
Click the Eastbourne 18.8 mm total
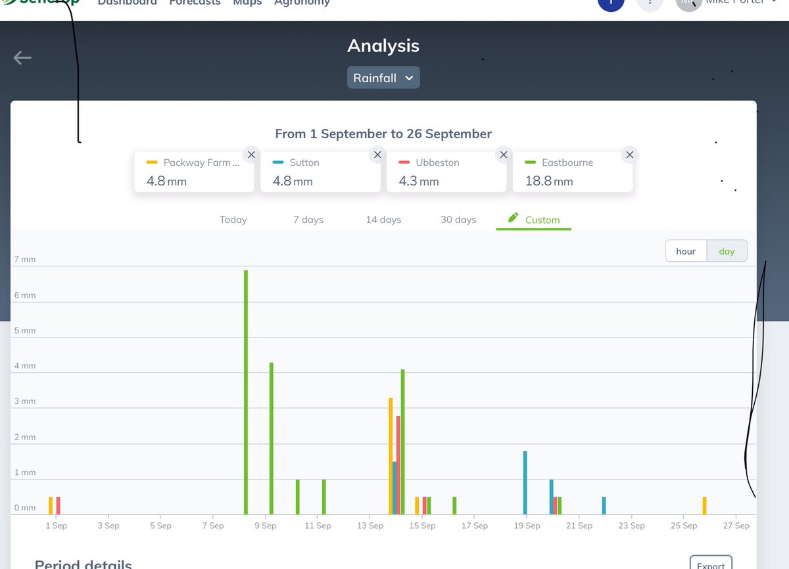(549, 181)
